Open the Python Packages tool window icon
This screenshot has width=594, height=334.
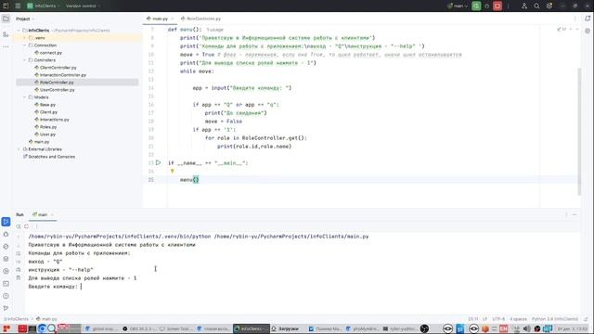coord(6,259)
